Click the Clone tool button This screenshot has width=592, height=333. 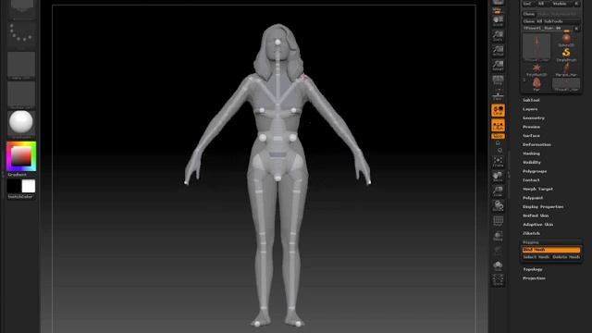(x=529, y=14)
